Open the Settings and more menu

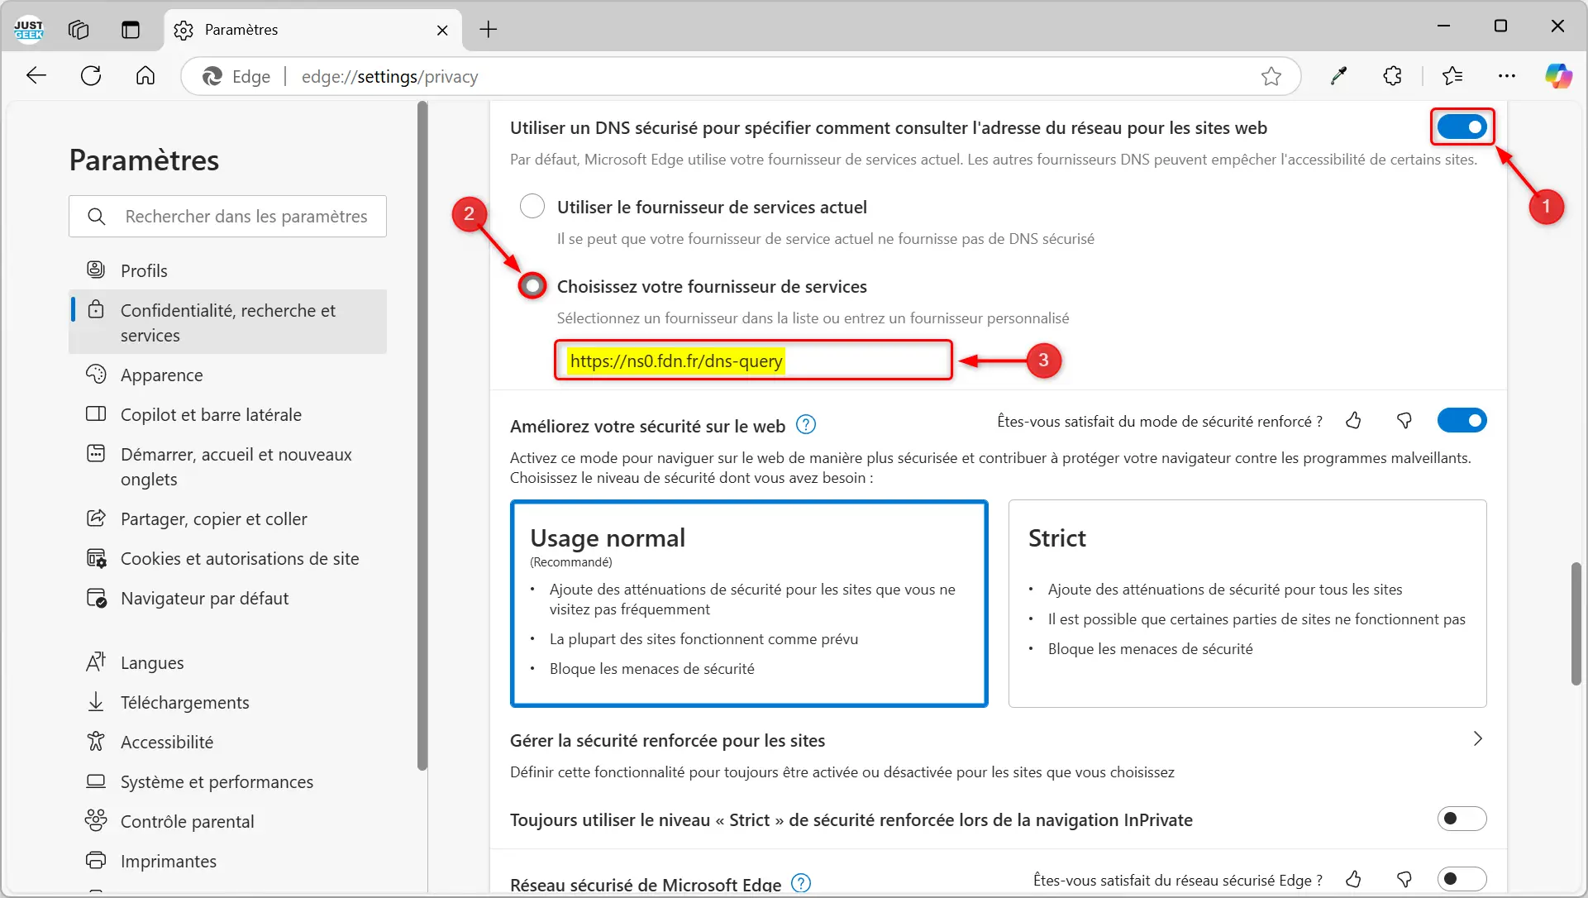point(1507,76)
